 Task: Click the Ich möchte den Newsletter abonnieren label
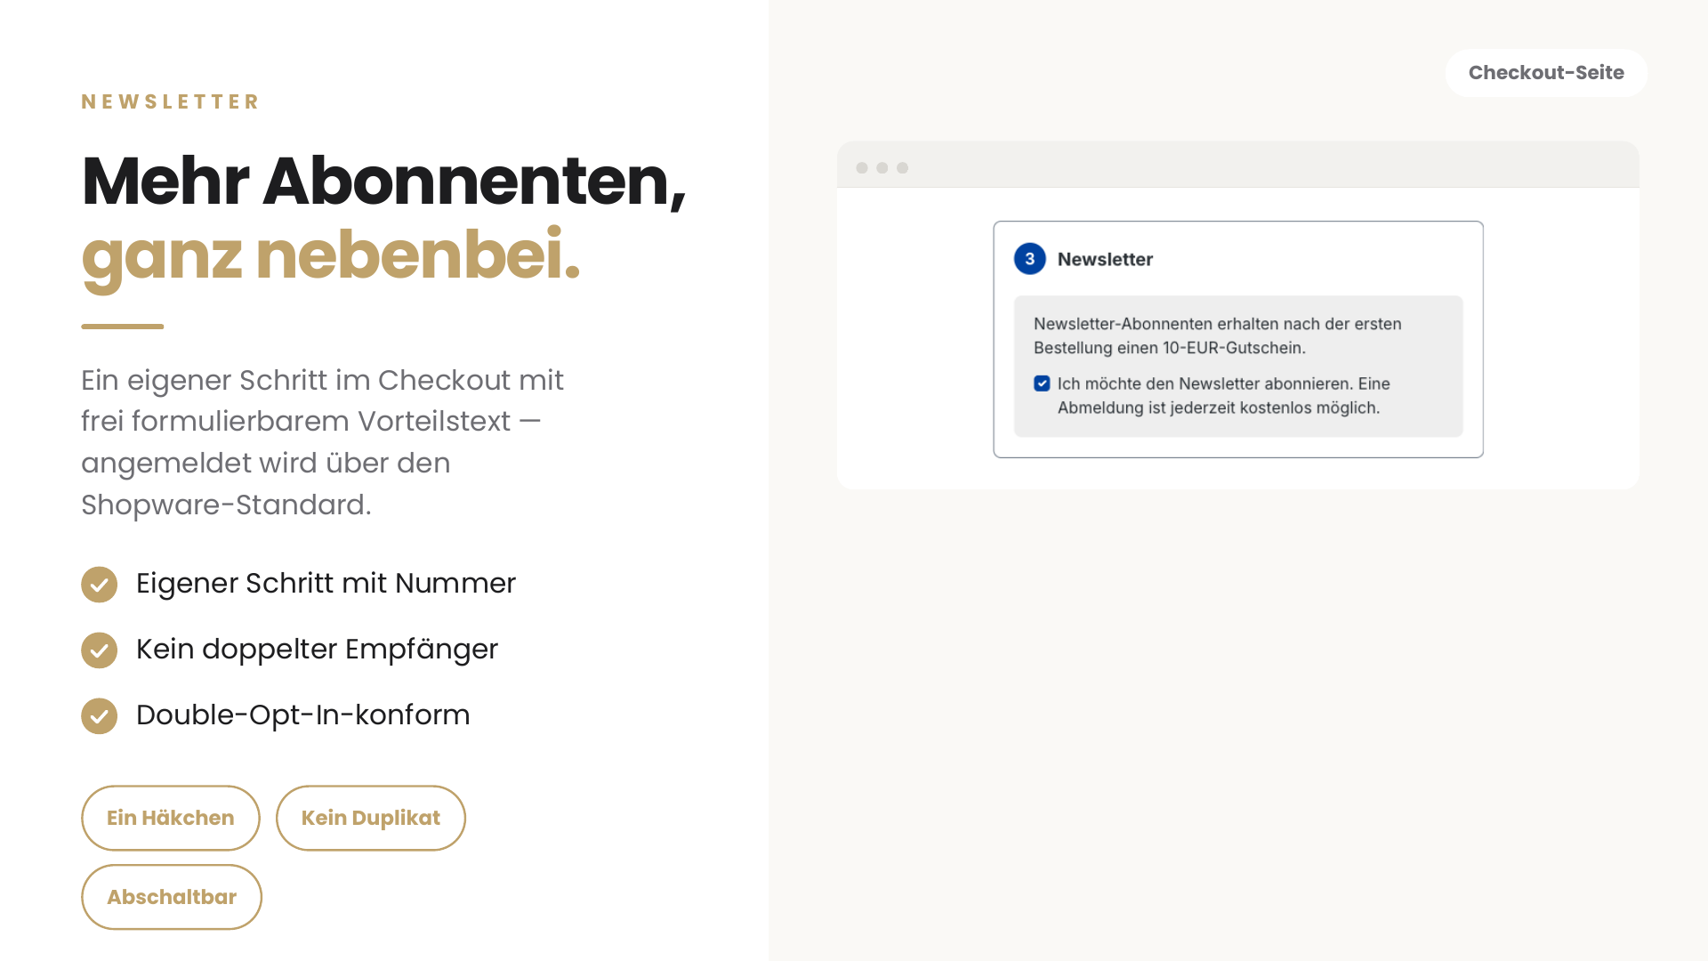(x=1224, y=395)
